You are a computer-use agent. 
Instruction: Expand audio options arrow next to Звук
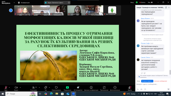pyautogui.click(x=9, y=87)
